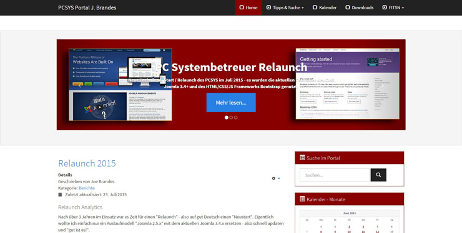Screen dimensions: 462x233
Task: Open the Kalender menu item
Action: click(325, 7)
